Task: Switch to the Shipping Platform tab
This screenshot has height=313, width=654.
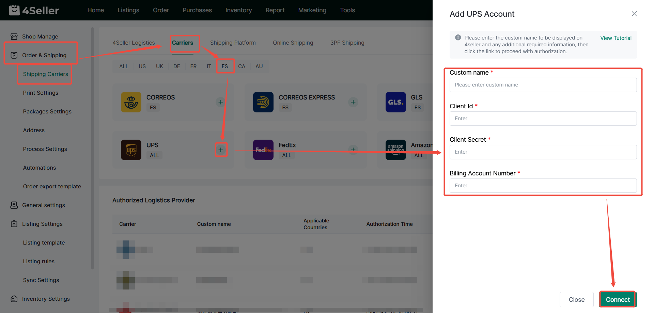Action: pyautogui.click(x=233, y=43)
